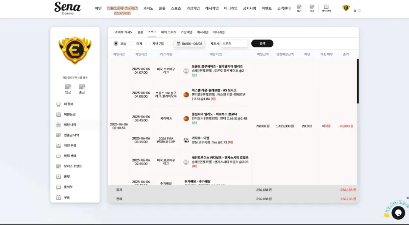
Task: Click the 배팅시간 column header
Action: click(x=119, y=54)
